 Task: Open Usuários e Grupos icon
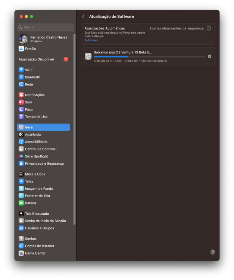point(21,228)
